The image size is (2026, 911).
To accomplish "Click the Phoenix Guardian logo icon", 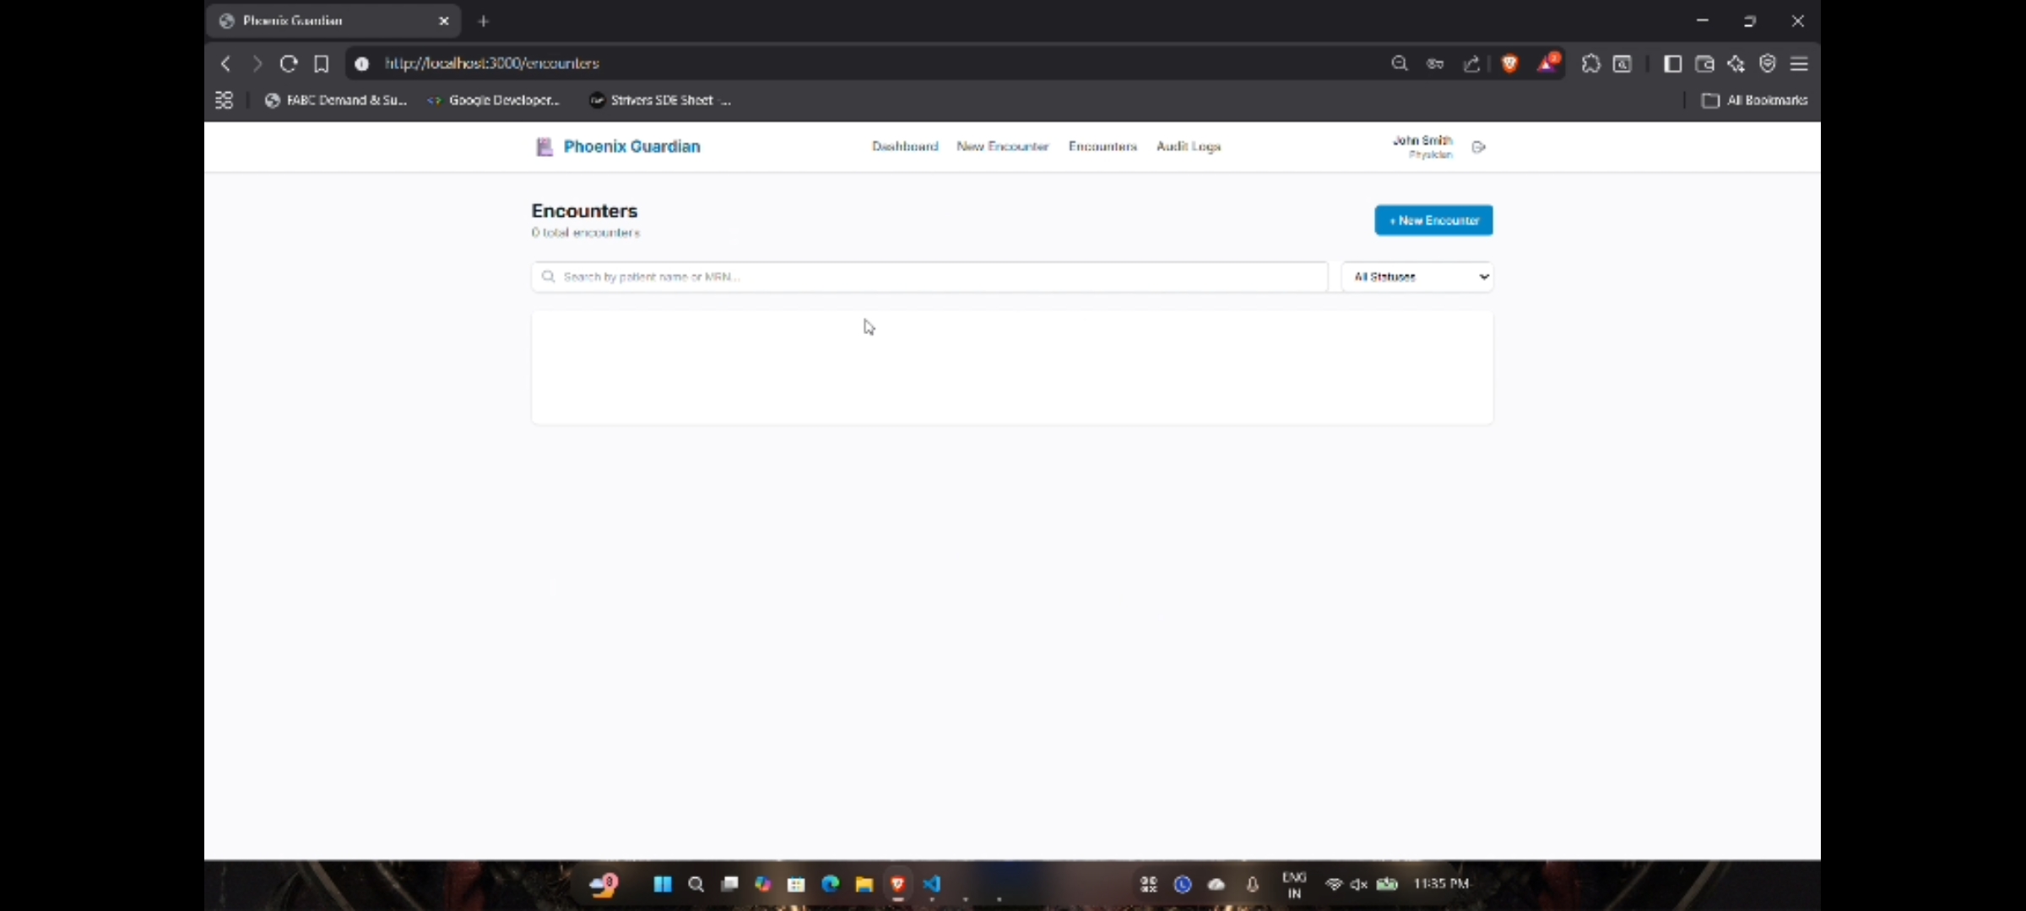I will coord(544,147).
